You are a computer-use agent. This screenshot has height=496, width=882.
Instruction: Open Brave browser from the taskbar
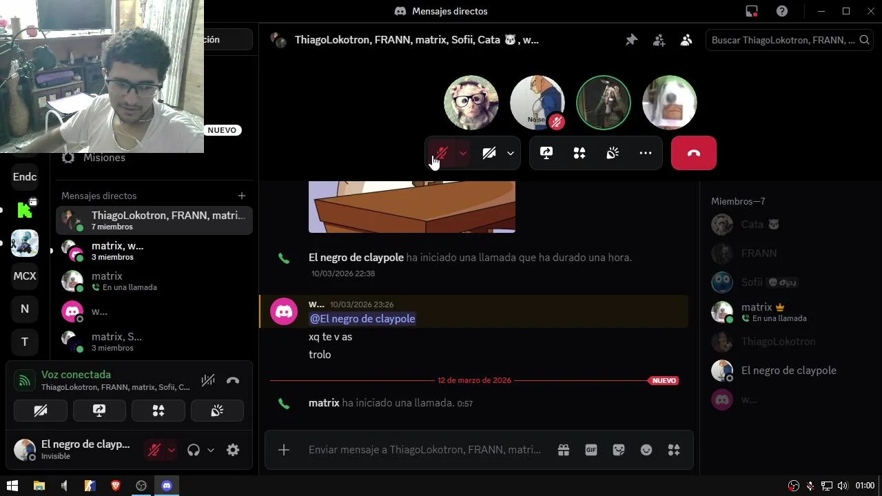coord(116,486)
